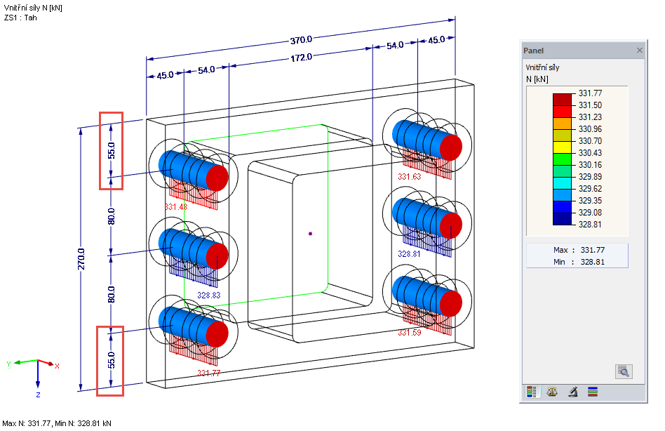Pick the green swatch between 330.43 and 330.16

pyautogui.click(x=562, y=159)
